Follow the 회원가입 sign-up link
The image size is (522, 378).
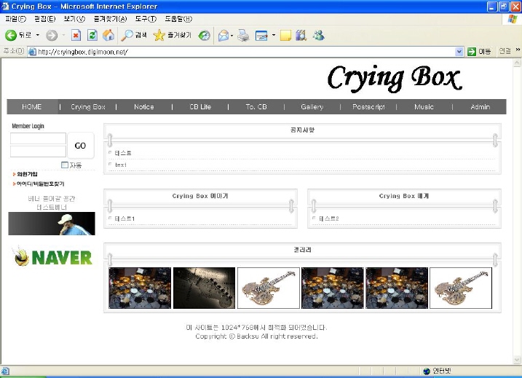pos(27,174)
